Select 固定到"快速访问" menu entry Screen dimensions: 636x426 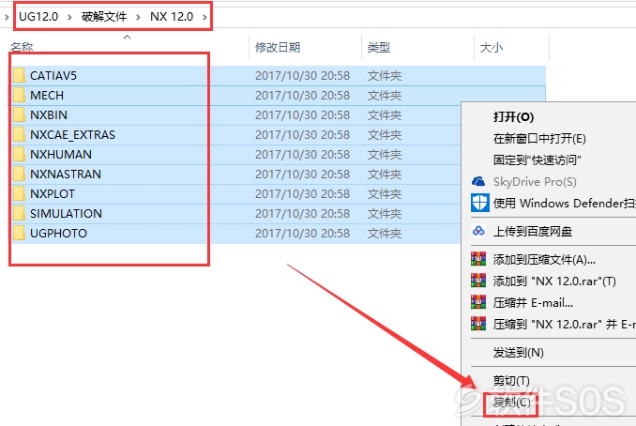537,160
